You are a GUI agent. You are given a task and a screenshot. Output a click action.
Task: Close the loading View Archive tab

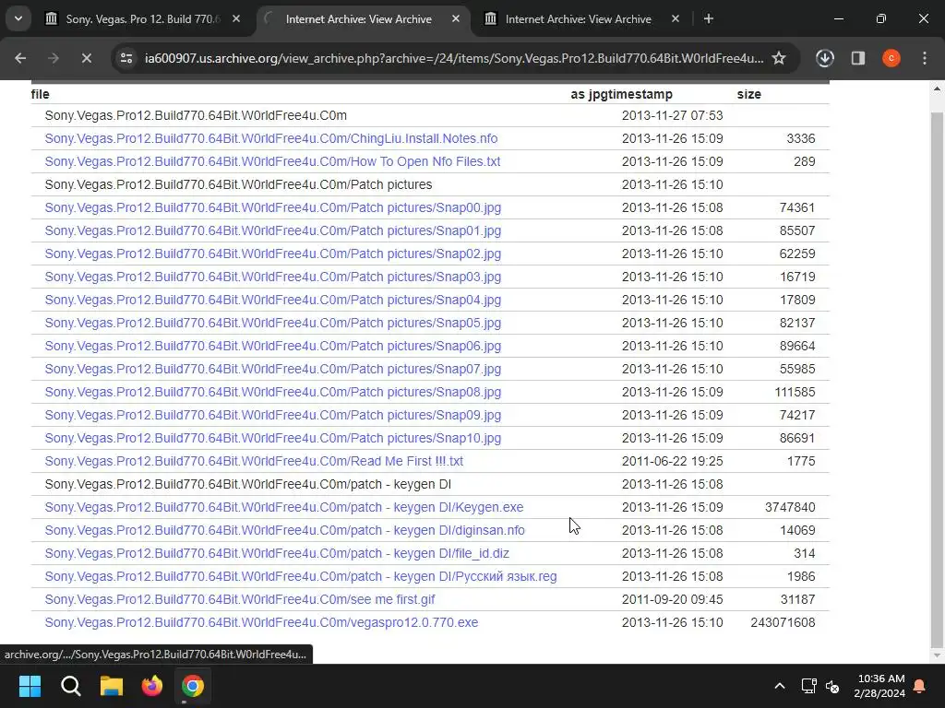[456, 18]
